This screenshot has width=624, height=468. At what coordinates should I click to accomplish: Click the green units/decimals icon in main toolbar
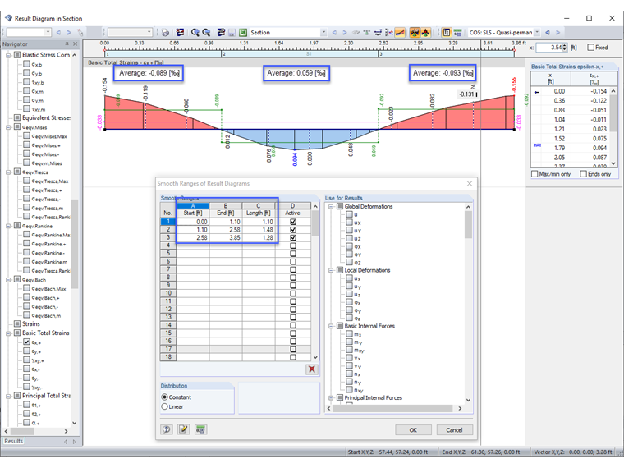(457, 33)
